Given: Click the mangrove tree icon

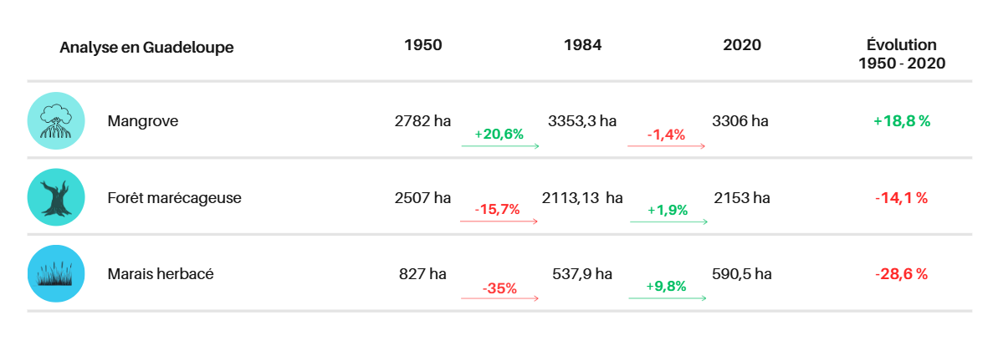Looking at the screenshot, I should point(56,121).
